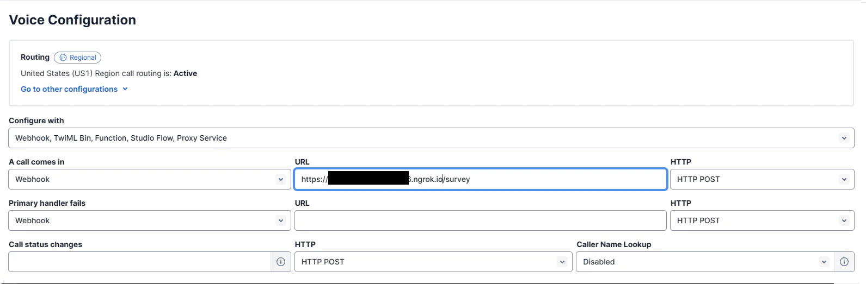Focus the ngrok survey URL field

point(481,179)
